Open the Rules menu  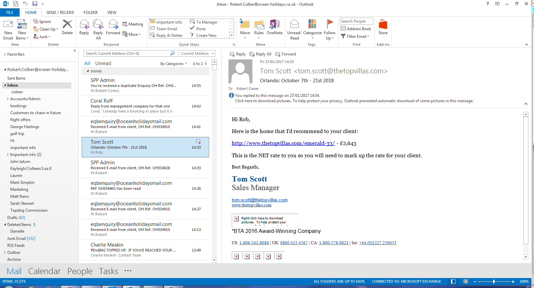click(x=259, y=30)
